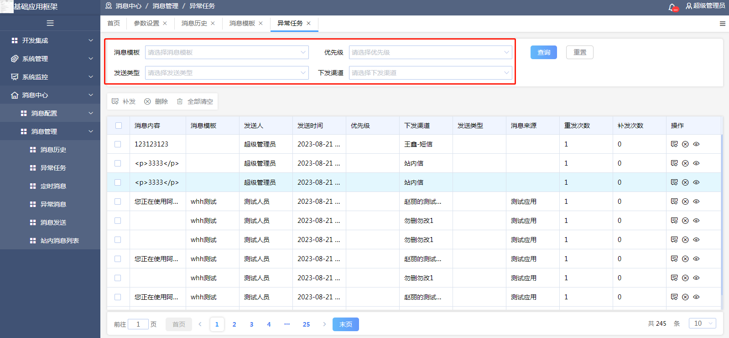Collapse sidebar with the hamburger icon
Screen dimensions: 729x338
coord(50,23)
